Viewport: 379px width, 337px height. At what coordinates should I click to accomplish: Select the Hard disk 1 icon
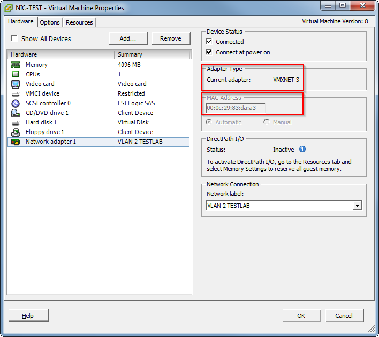point(16,122)
